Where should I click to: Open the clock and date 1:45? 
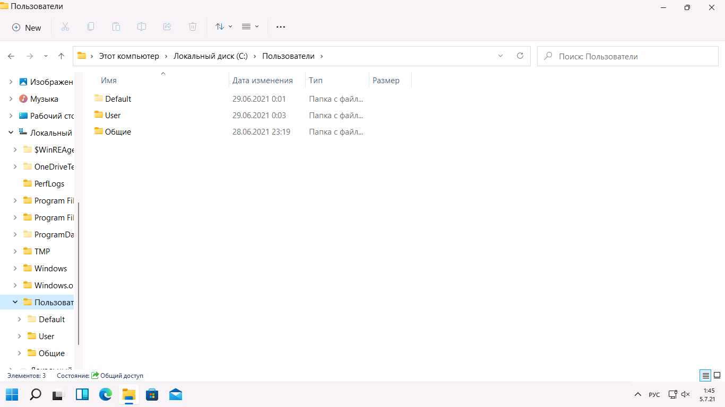(707, 394)
